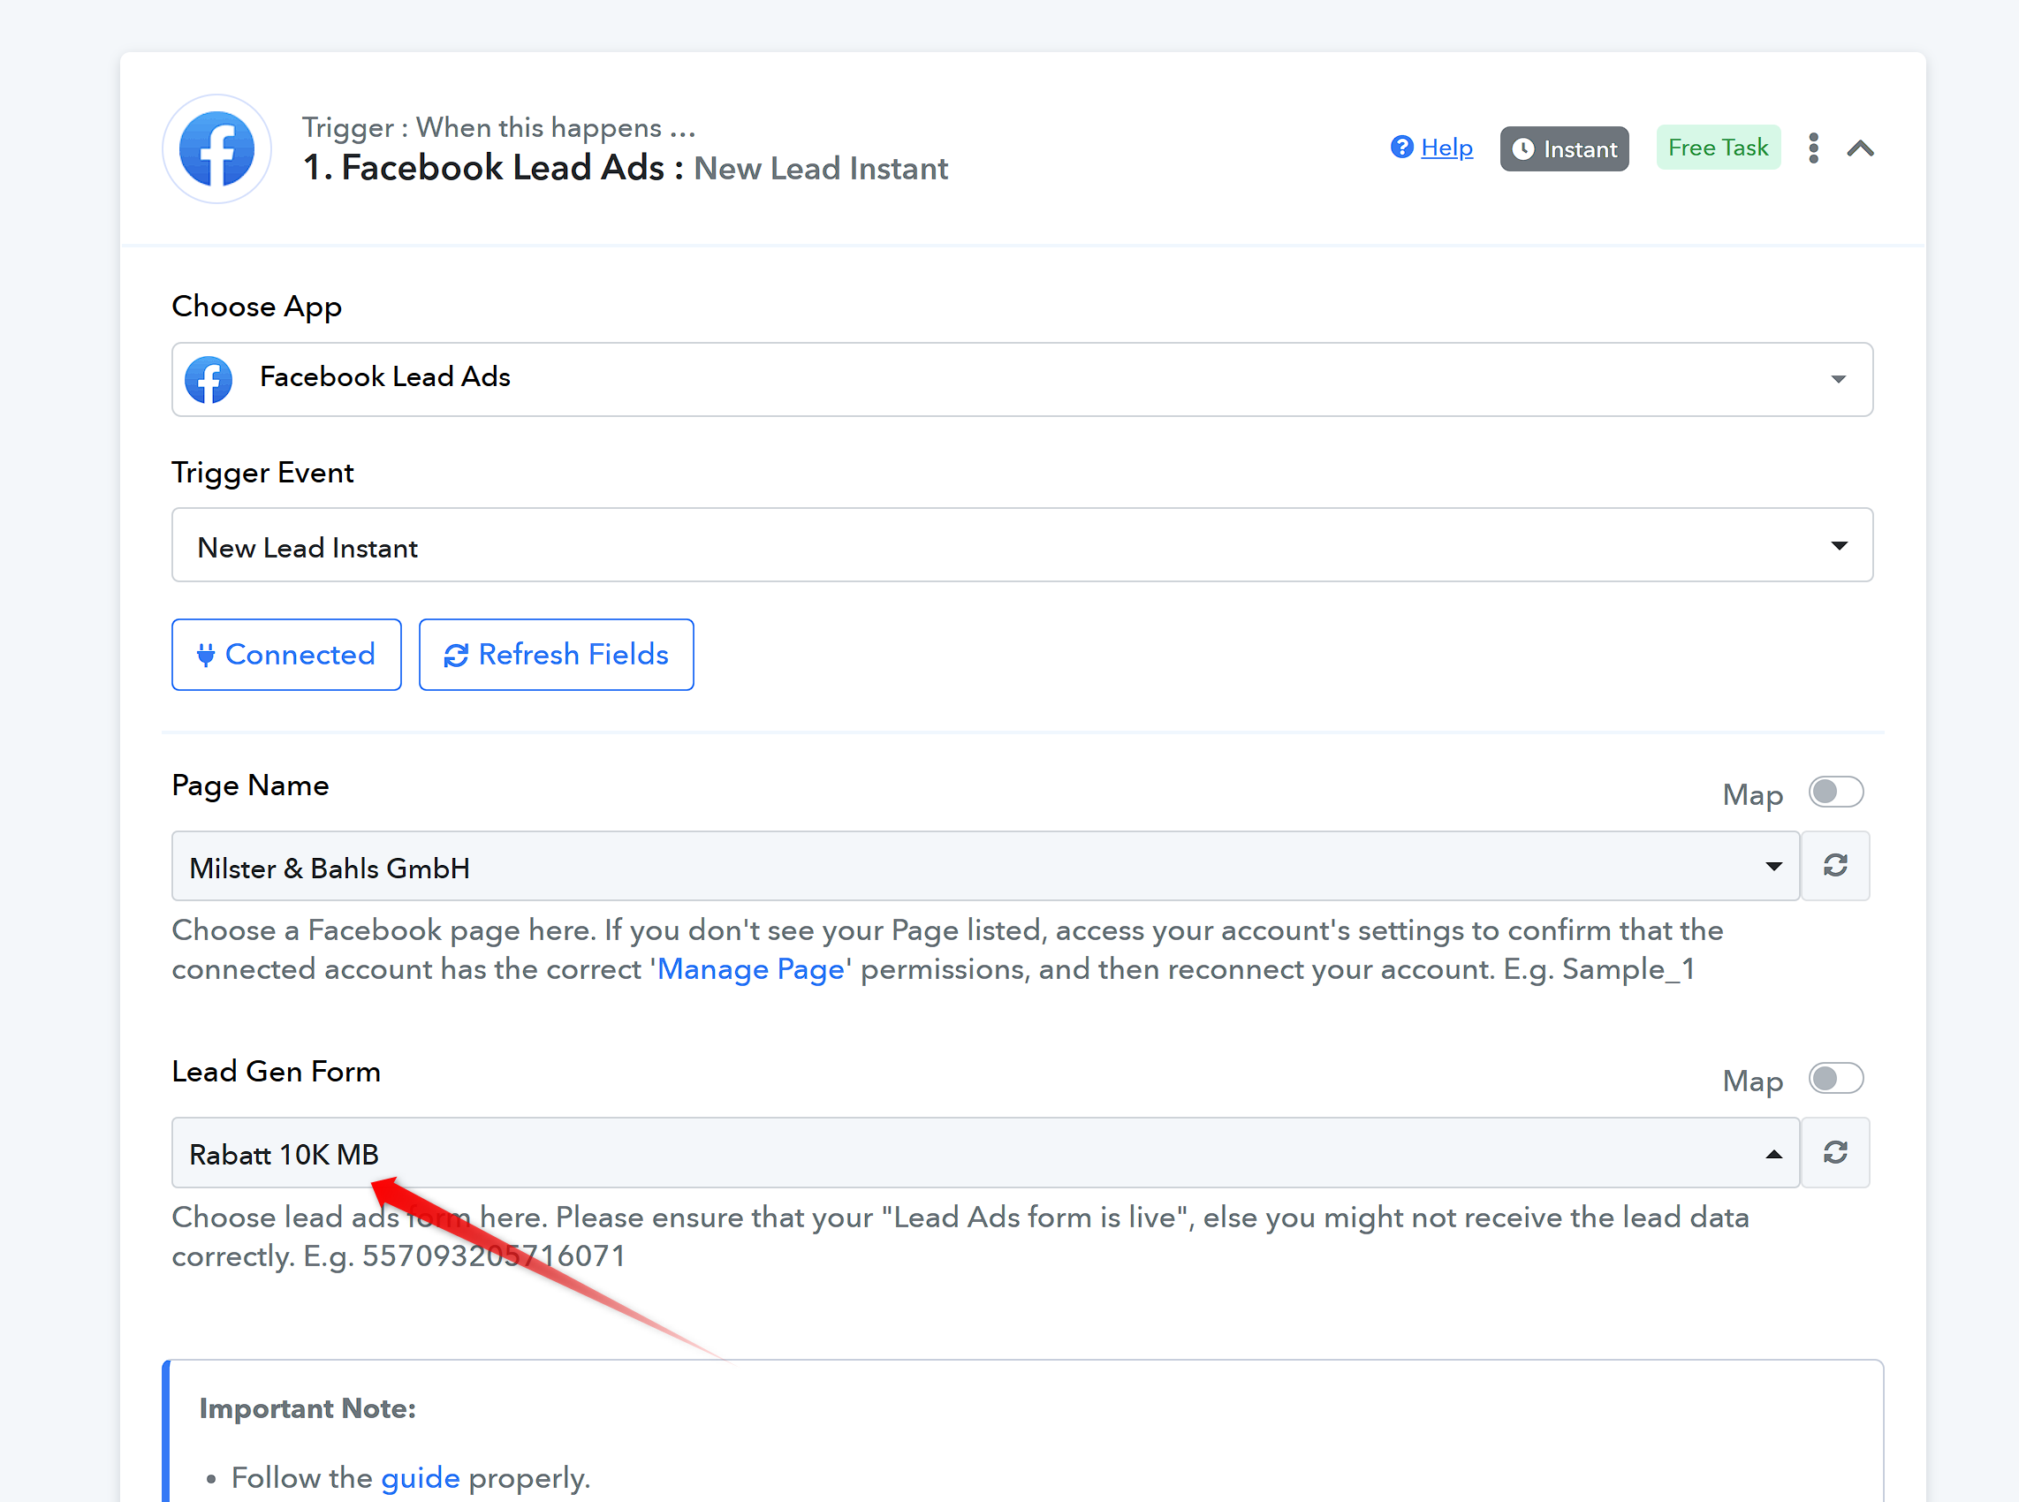The height and width of the screenshot is (1502, 2019).
Task: Open the Help link
Action: pyautogui.click(x=1446, y=148)
